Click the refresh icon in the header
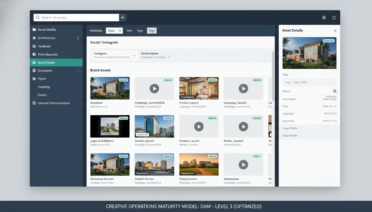This screenshot has width=372, height=212. click(x=334, y=17)
